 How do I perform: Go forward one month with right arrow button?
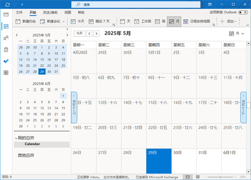click(96, 33)
